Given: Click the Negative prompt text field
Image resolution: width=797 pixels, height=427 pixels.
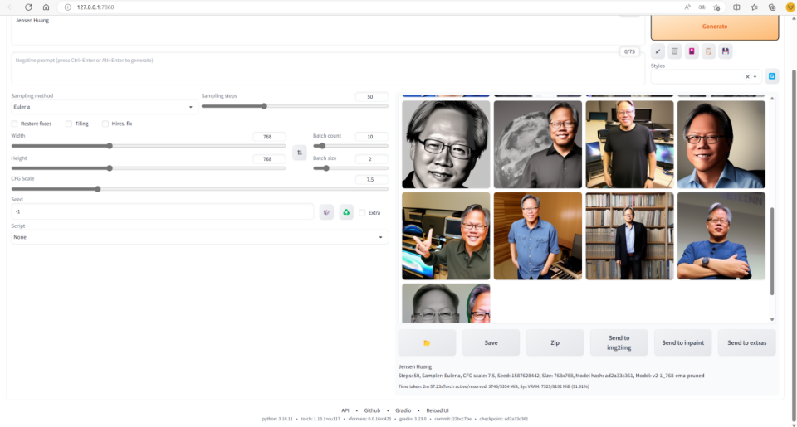Looking at the screenshot, I should pos(328,68).
